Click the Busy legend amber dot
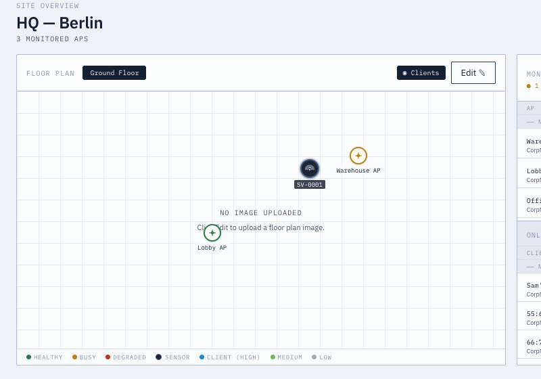Image resolution: width=541 pixels, height=379 pixels. coord(74,357)
